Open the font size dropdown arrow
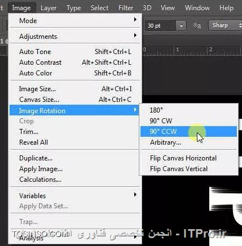Screen dimensions: 242x246 point(181,25)
